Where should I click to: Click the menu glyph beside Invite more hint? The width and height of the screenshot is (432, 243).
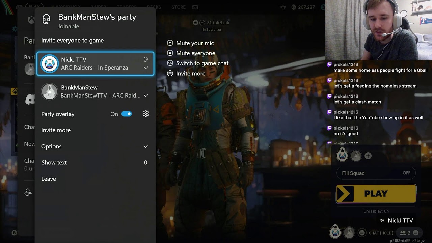(170, 74)
